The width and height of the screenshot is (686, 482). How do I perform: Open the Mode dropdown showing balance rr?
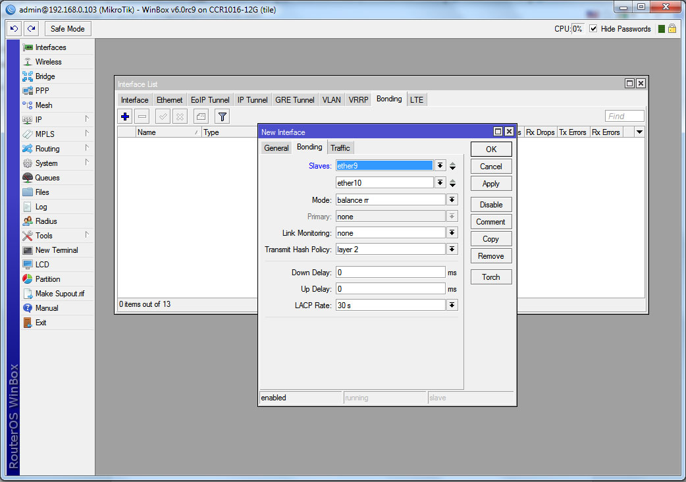[452, 200]
